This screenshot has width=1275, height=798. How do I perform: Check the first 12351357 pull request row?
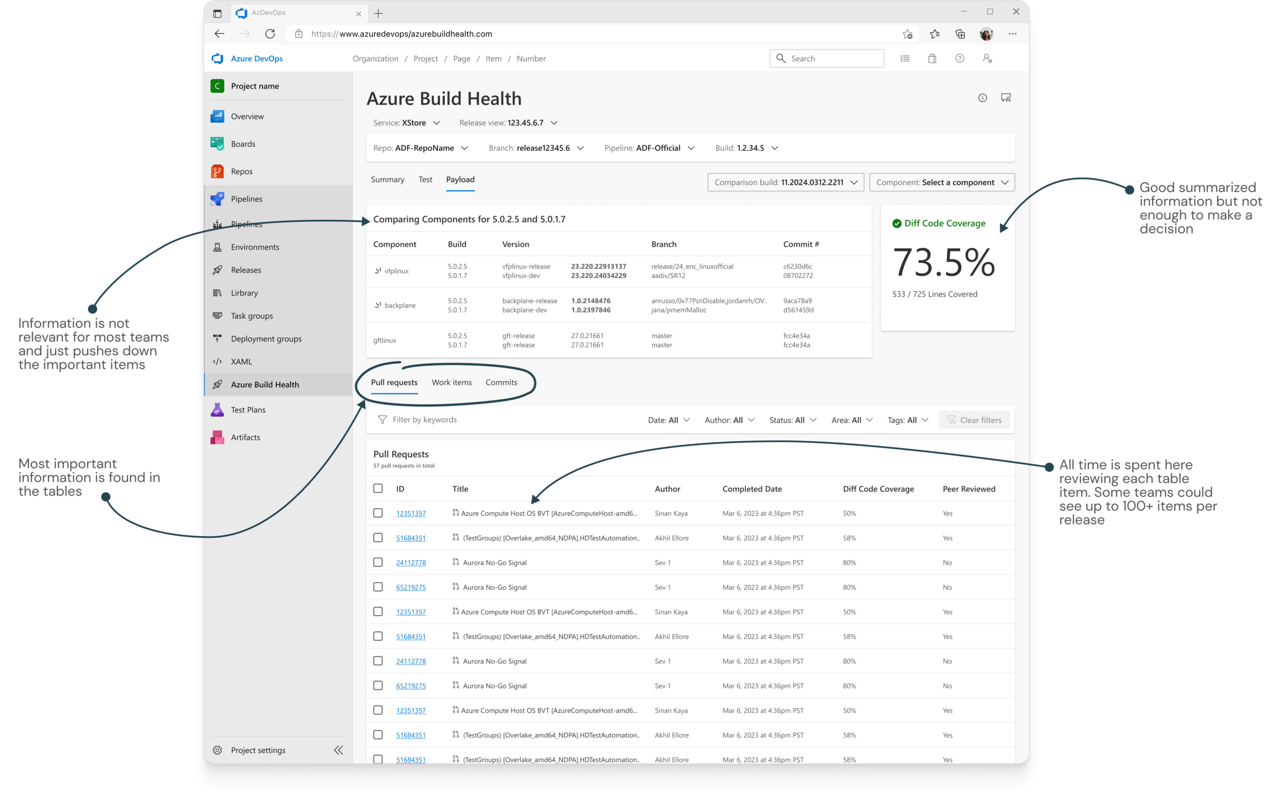(x=378, y=513)
